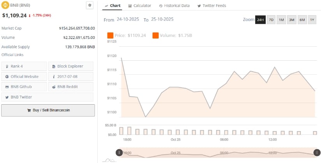Click the From date field 24-10-2025
Image resolution: width=321 pixels, height=163 pixels.
128,19
